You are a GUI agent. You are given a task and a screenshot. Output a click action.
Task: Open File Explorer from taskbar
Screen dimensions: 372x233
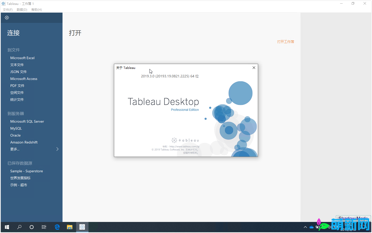point(70,227)
